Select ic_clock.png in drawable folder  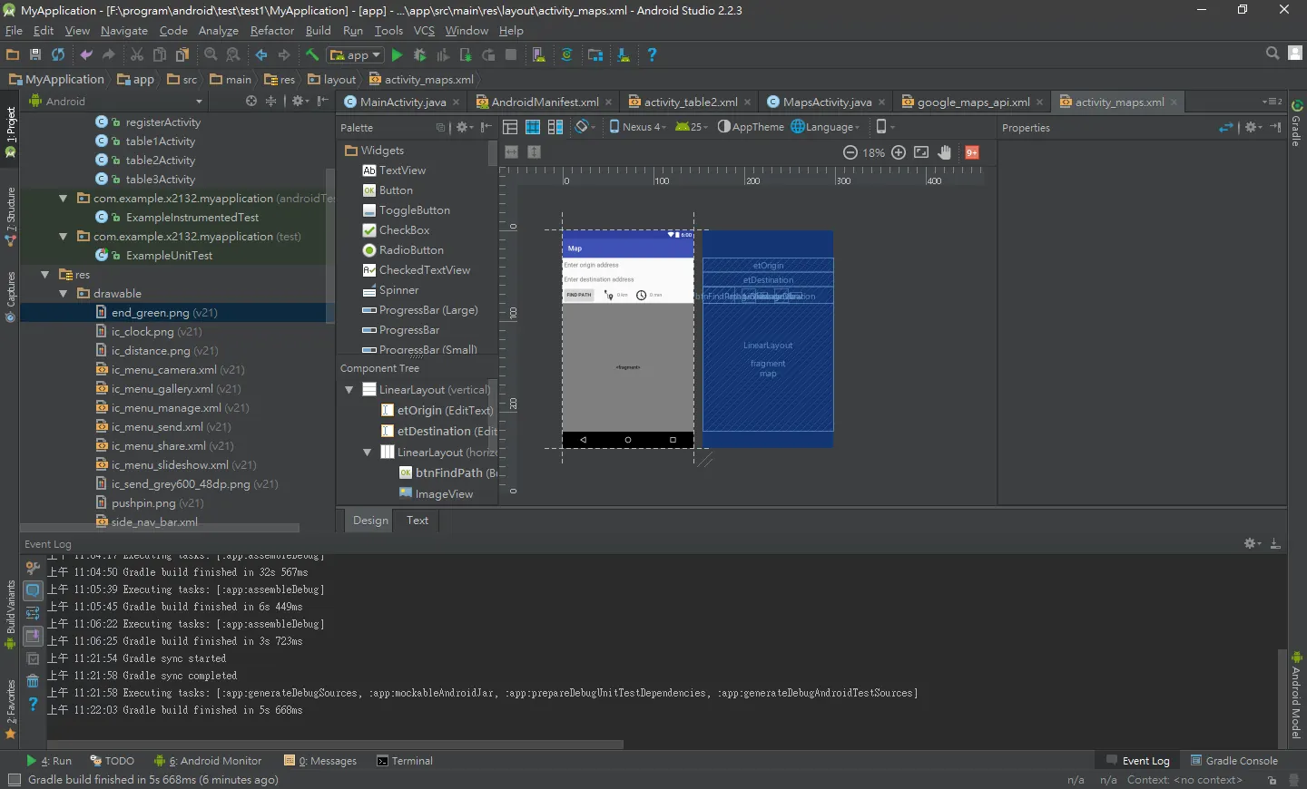142,332
